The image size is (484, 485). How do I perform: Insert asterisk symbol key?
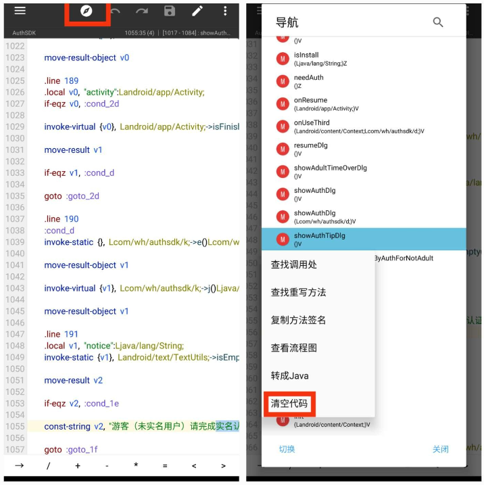click(136, 465)
